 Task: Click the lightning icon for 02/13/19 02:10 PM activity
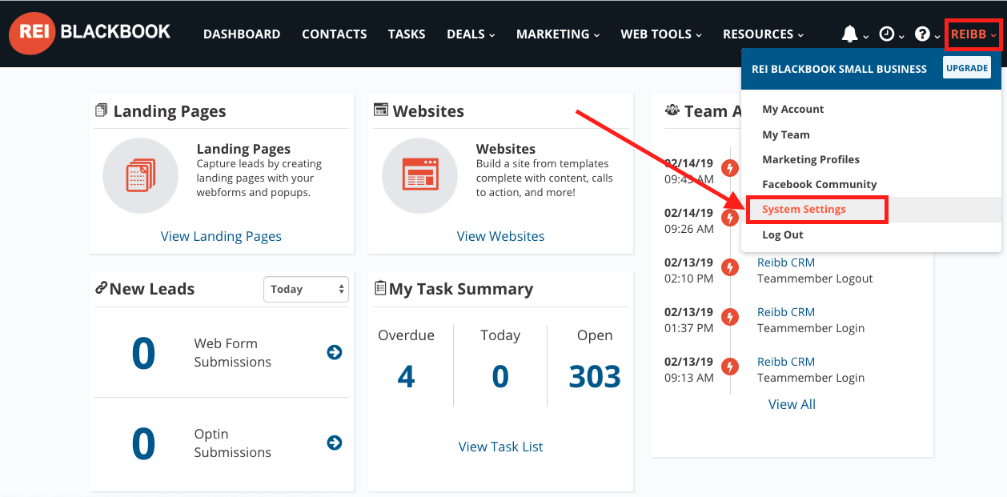[730, 267]
